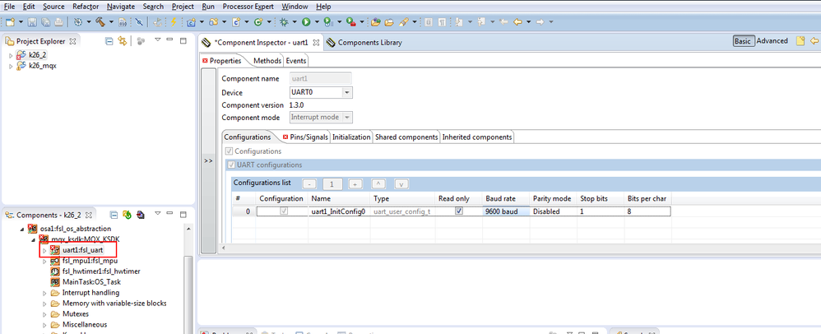This screenshot has height=334, width=821.
Task: Click the binary file toolbar icon
Action: click(x=123, y=22)
